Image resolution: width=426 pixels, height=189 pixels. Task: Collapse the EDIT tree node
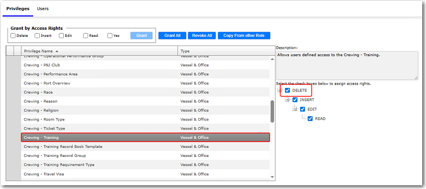(295, 109)
